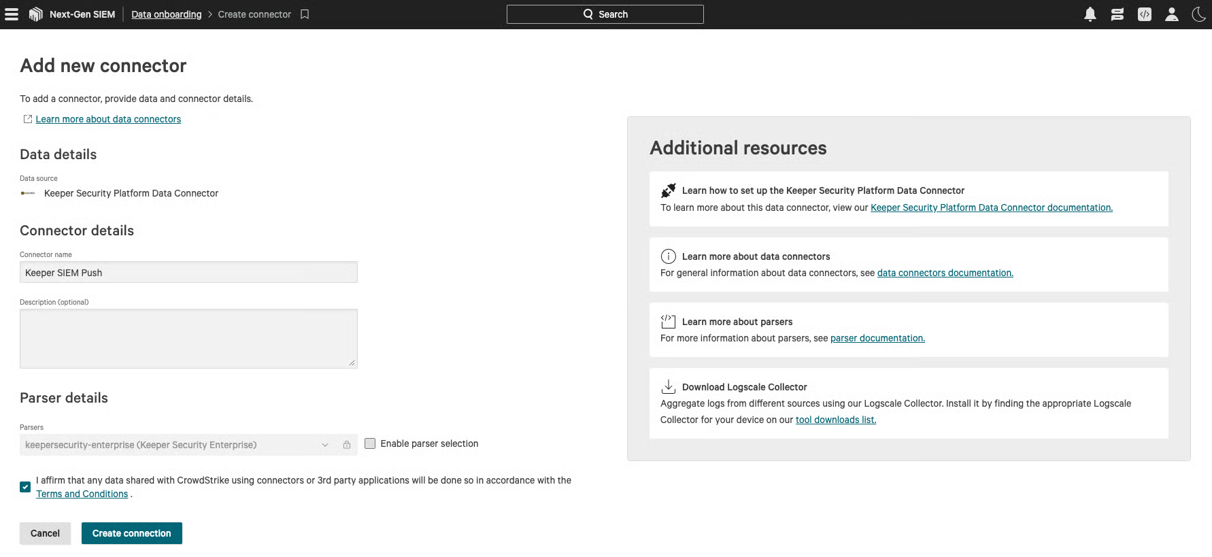Image resolution: width=1212 pixels, height=557 pixels.
Task: Open the notifications bell
Action: [1090, 14]
